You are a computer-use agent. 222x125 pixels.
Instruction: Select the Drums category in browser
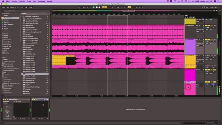[6, 37]
